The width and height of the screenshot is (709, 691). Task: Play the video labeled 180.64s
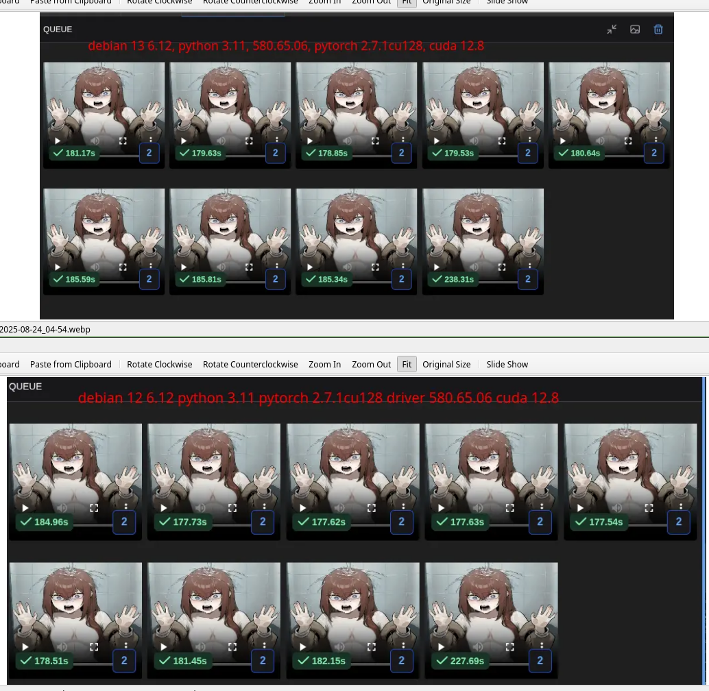(562, 141)
